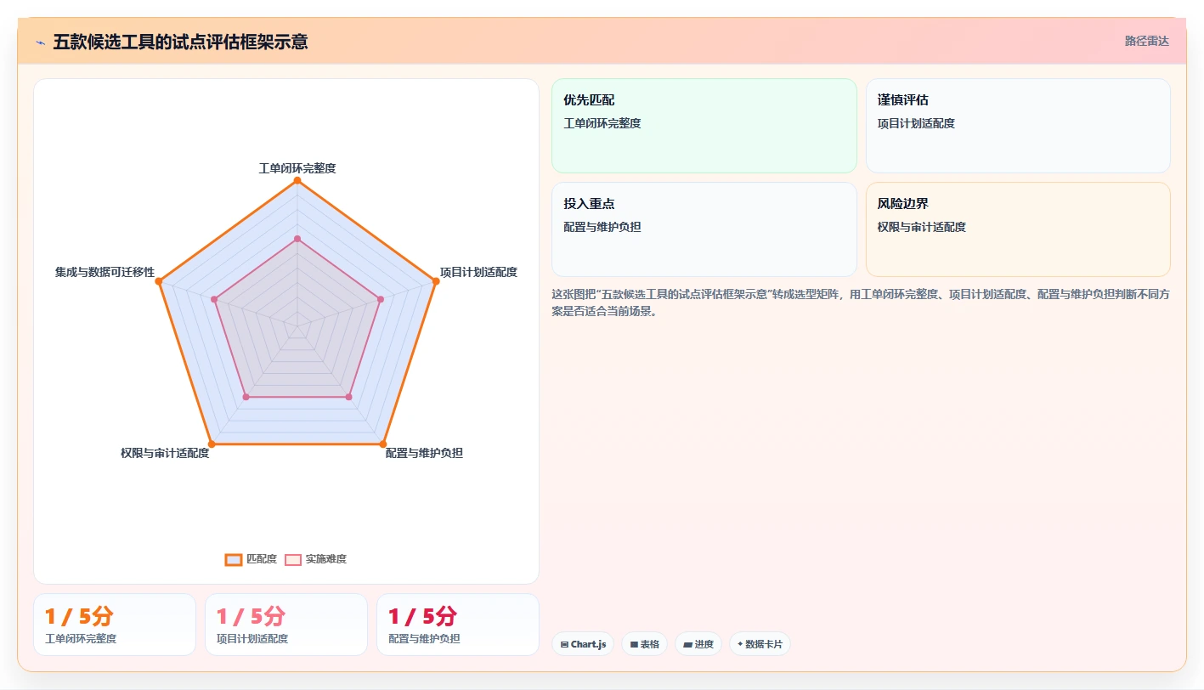The image size is (1204, 690).
Task: Select the 表格 tag label
Action: pos(650,644)
